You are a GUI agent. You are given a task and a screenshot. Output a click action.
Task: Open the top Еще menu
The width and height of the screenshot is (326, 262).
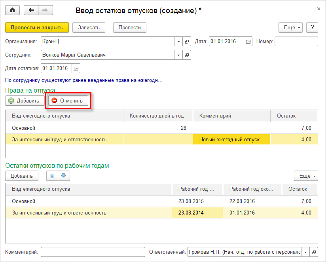pos(291,27)
